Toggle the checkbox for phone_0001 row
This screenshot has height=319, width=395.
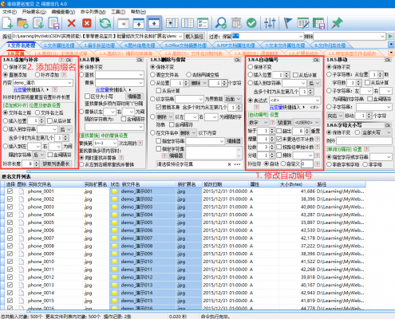tap(10, 191)
